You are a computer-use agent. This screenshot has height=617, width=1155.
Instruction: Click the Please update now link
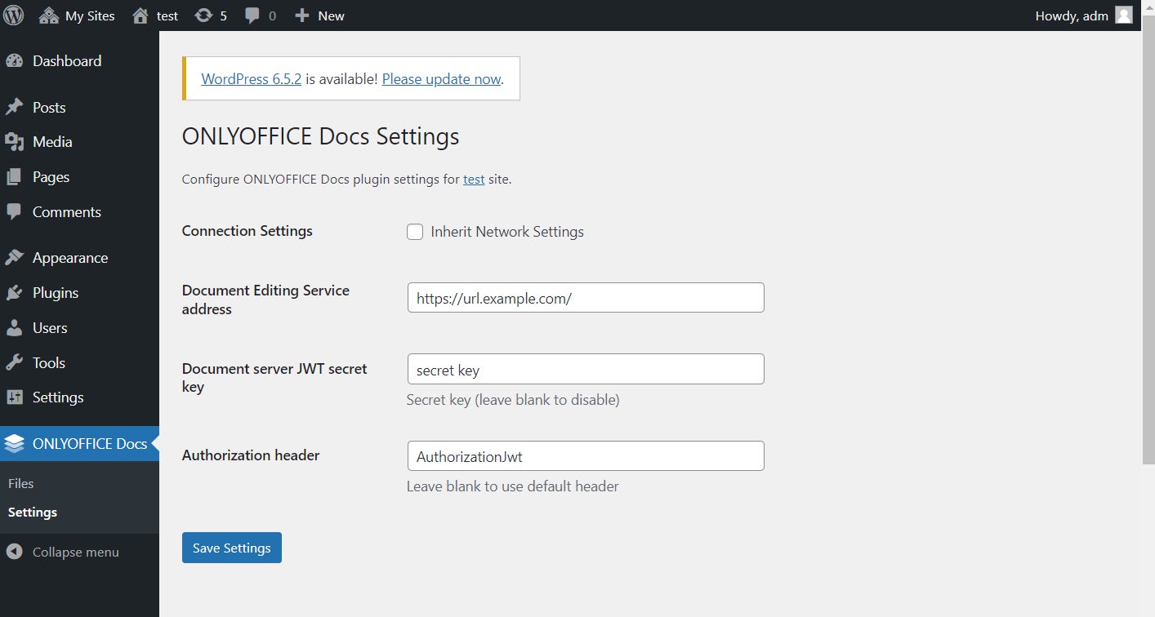click(x=441, y=79)
